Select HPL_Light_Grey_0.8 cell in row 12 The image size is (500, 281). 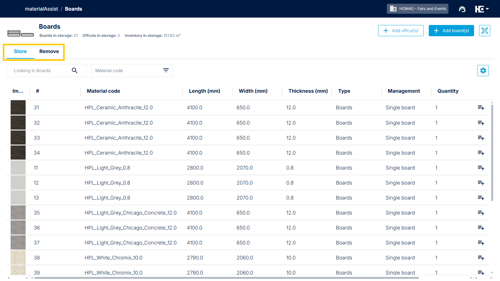click(107, 183)
